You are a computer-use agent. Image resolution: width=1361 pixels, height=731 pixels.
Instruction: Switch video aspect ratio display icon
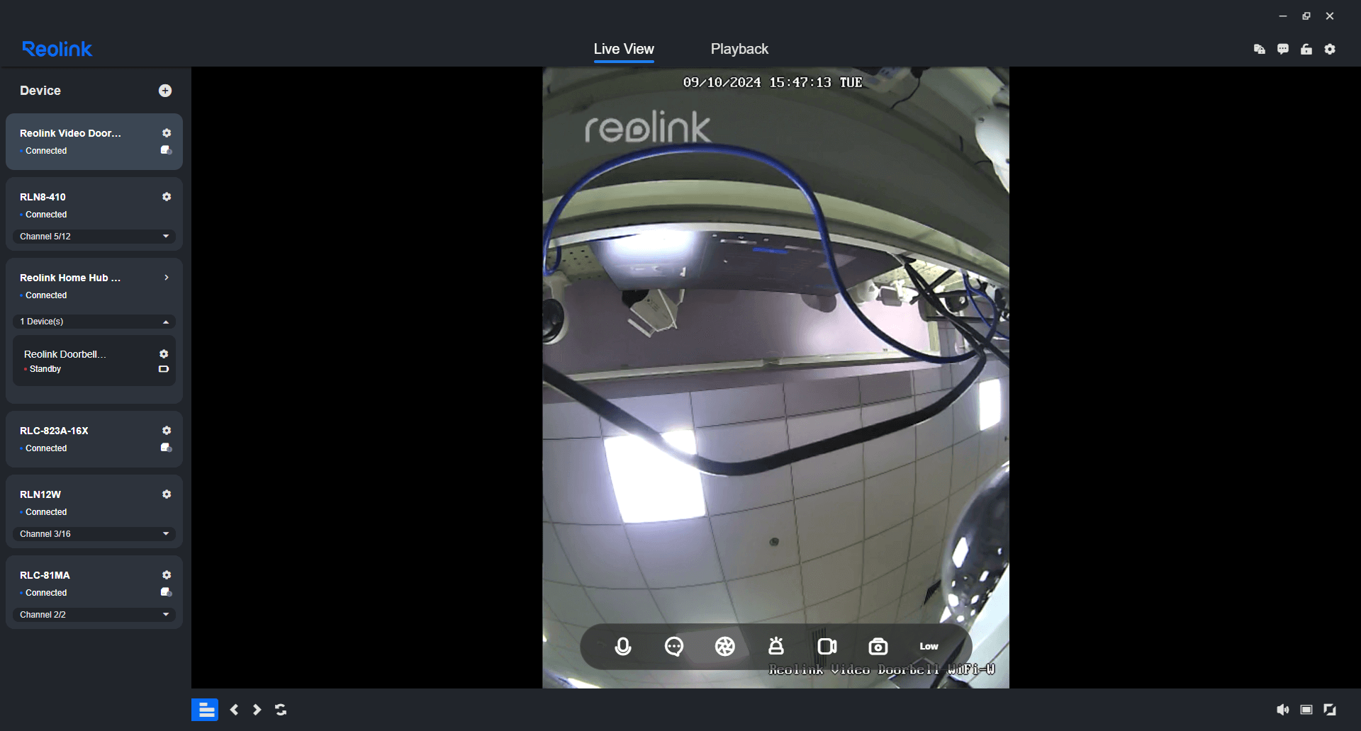pos(1306,710)
